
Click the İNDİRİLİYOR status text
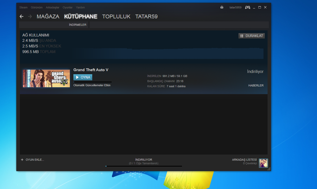(144, 160)
